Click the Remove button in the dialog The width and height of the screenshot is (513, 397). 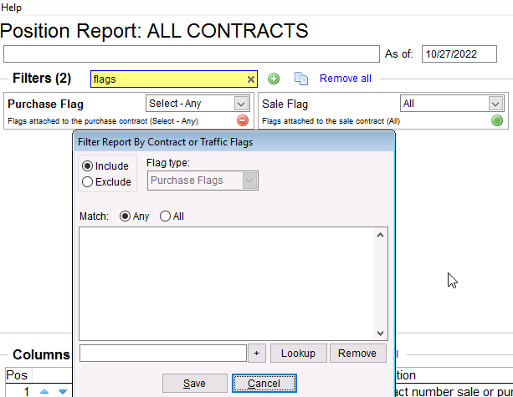tap(357, 353)
